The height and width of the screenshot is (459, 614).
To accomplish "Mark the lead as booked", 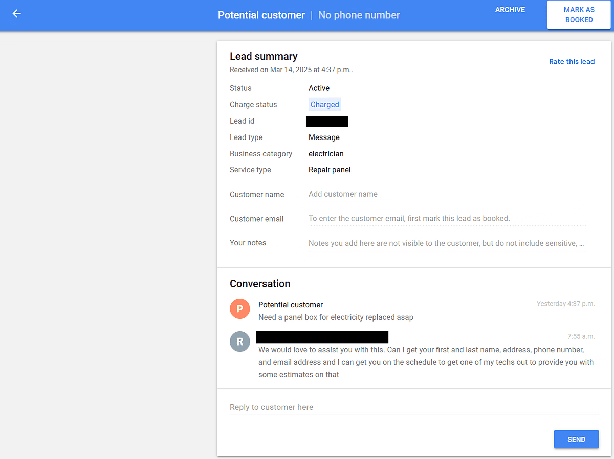I will pyautogui.click(x=579, y=15).
